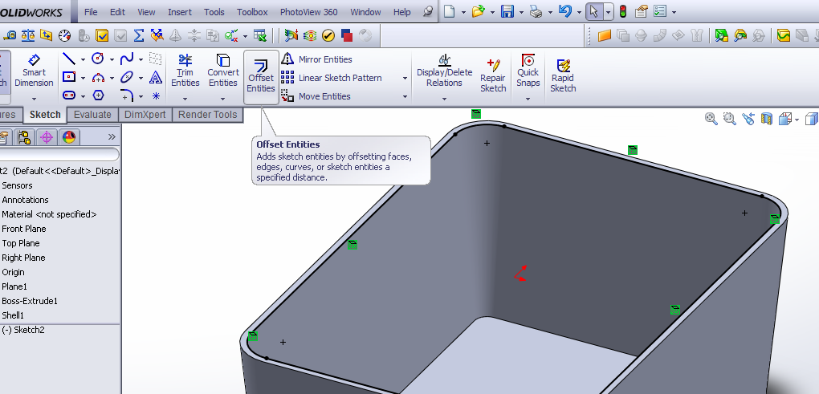Click the Rapid Sketch tool

(563, 75)
